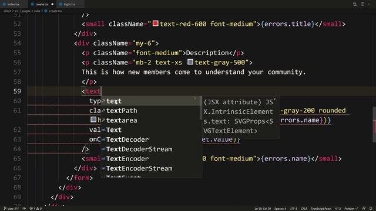Click the variable icon beside TextDecoder suggestion

pyautogui.click(x=103, y=139)
